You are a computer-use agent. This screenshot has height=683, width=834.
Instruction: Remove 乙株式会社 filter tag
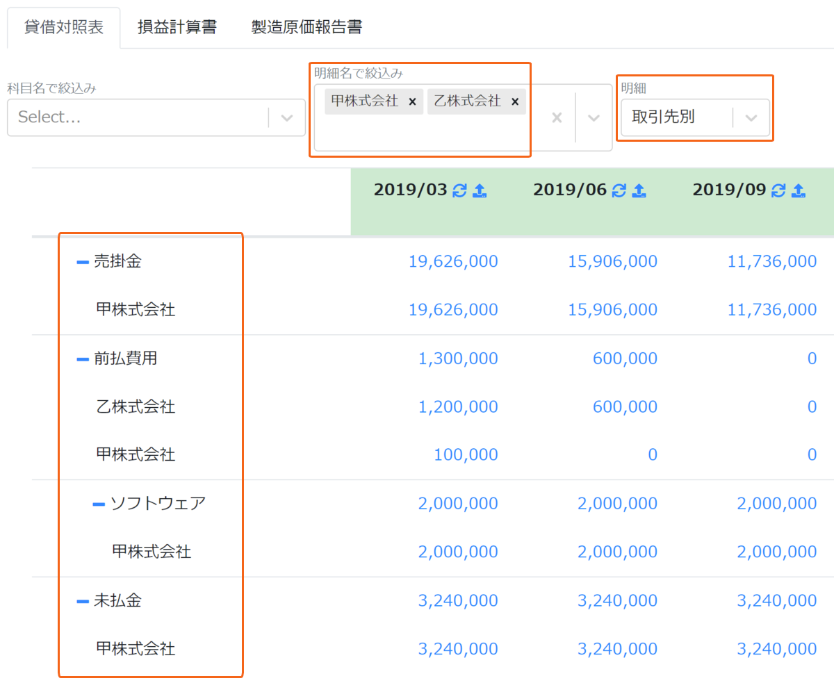point(515,101)
